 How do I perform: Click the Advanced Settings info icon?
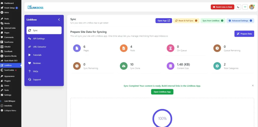(x=251, y=21)
